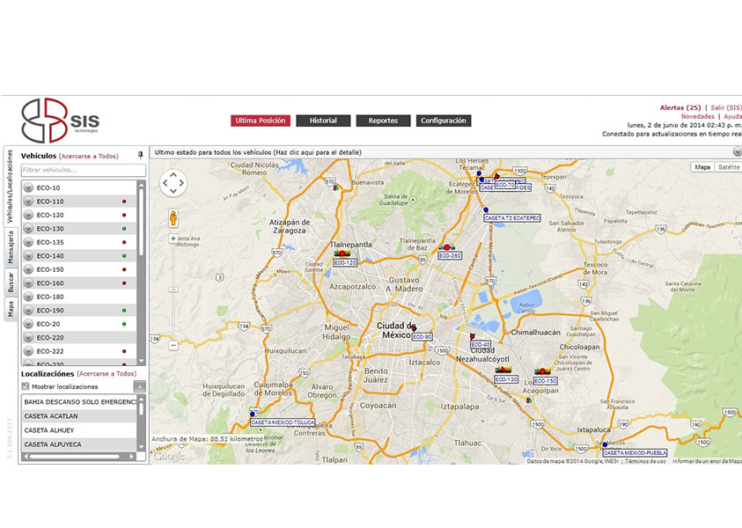Click the map zoom slider handle
Screen dimensions: 742x528
[x=173, y=290]
